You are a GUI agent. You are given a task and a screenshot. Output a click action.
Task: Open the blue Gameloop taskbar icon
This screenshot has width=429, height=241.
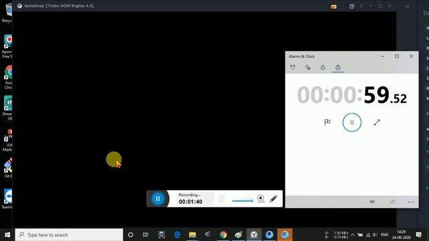(269, 235)
